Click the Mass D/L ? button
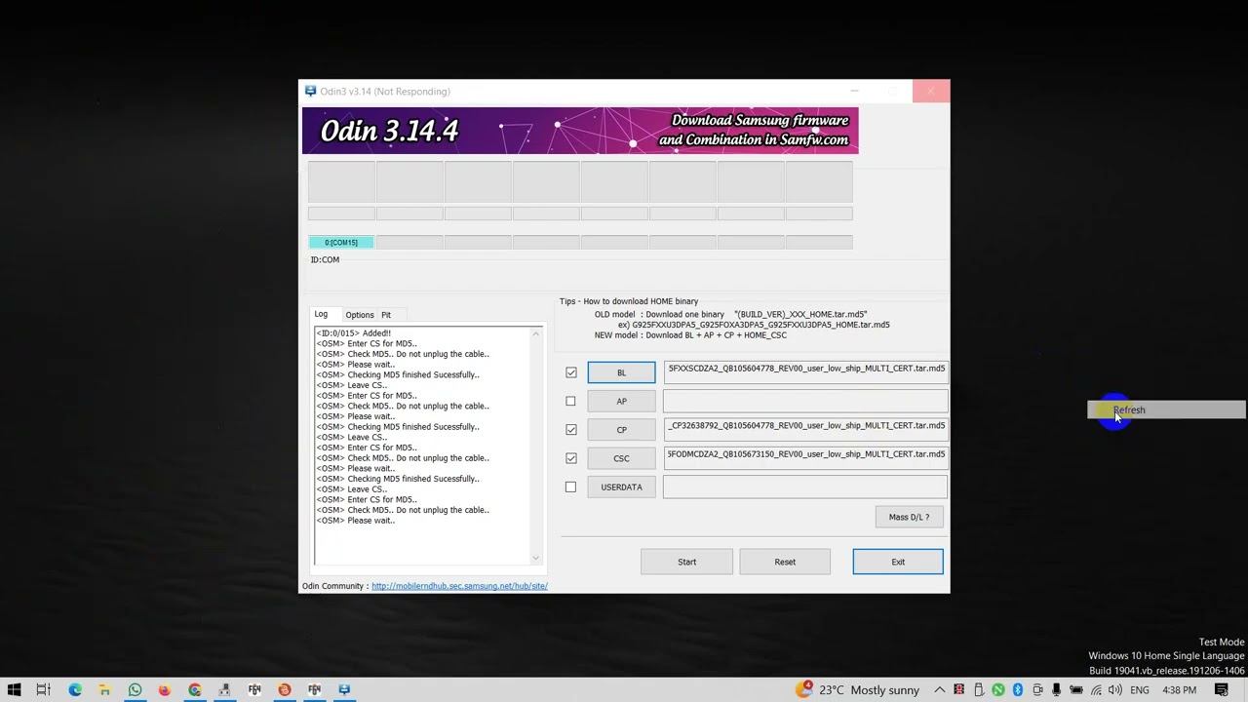The height and width of the screenshot is (702, 1248). tap(909, 517)
